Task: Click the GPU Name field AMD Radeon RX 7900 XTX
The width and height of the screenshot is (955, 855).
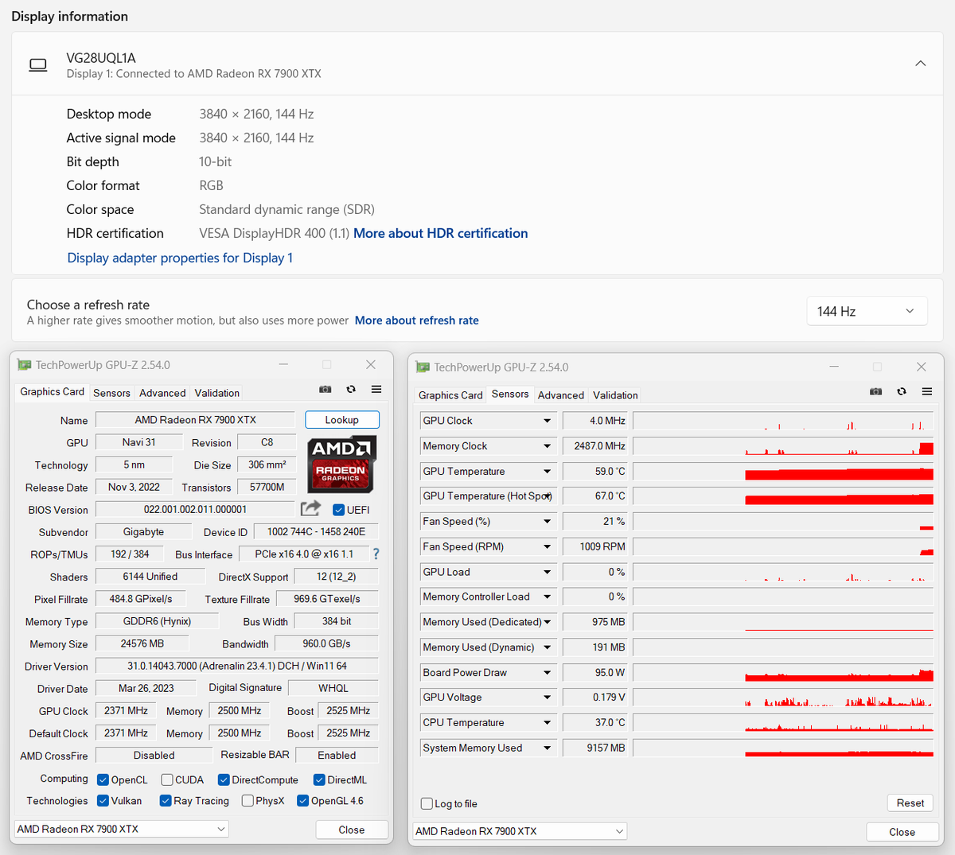Action: pyautogui.click(x=196, y=420)
